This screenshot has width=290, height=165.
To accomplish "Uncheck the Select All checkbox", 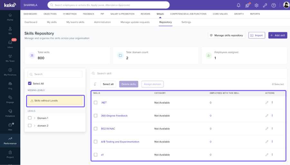I will tap(30, 83).
